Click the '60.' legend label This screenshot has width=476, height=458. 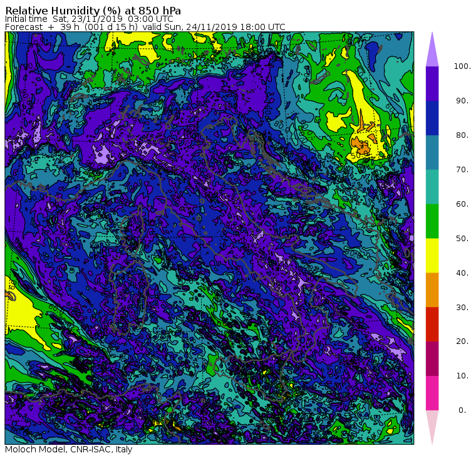(x=462, y=204)
